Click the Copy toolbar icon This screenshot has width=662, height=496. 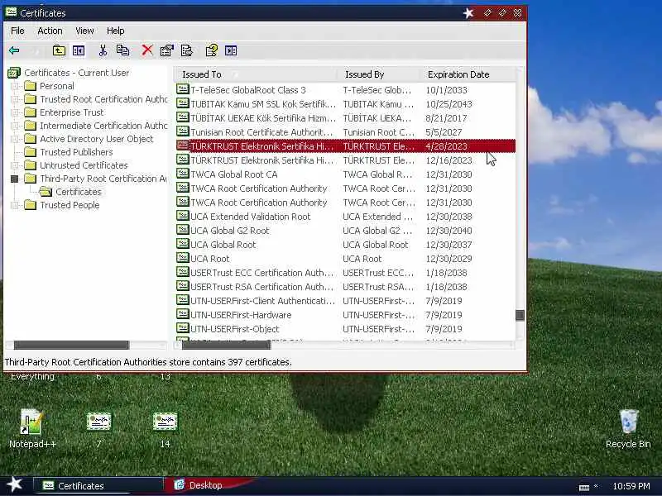122,50
